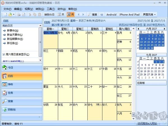Viewport: 168px width, 126px height.
Task: Click the cut scissors icon
Action: [30, 14]
